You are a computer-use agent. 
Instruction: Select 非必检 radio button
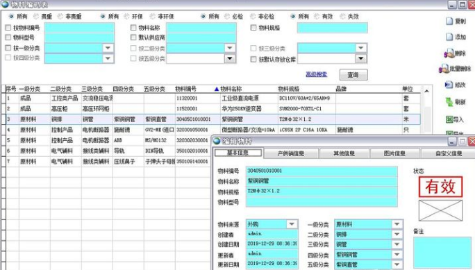[253, 17]
